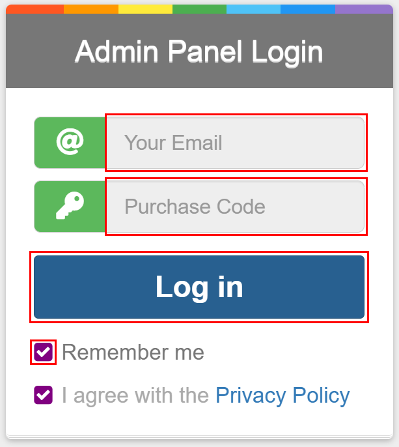Click the 'I agree with the' label text

click(x=135, y=395)
